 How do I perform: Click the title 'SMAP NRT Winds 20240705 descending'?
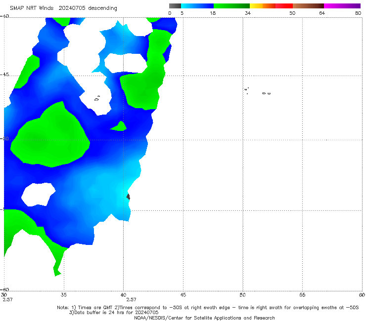point(63,8)
